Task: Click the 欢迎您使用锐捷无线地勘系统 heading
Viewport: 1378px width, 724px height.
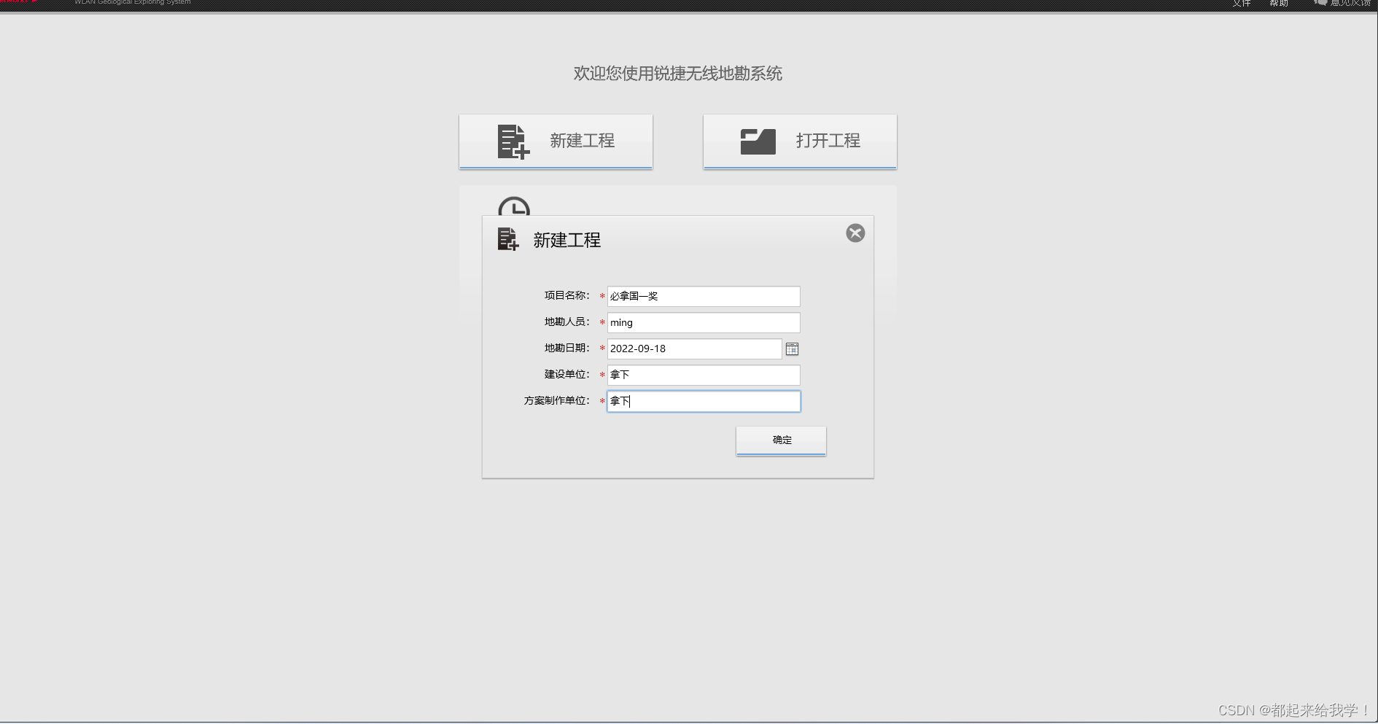Action: (x=677, y=74)
